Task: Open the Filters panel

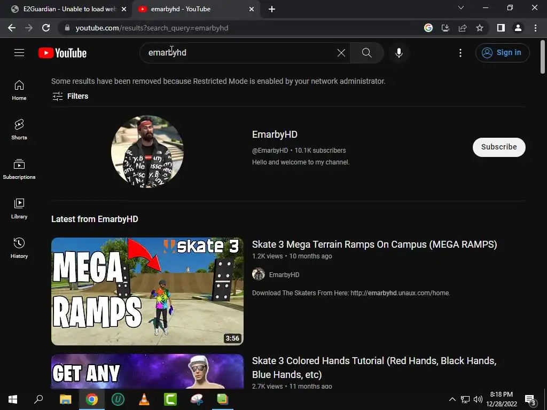Action: point(70,96)
